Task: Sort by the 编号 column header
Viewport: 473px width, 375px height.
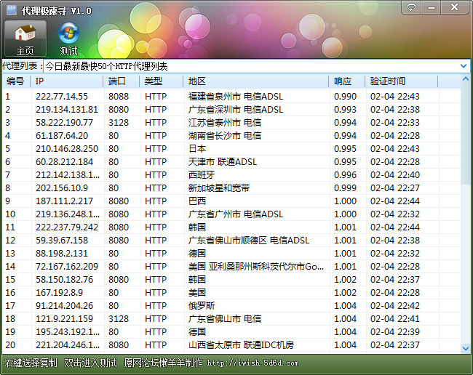Action: [x=15, y=81]
